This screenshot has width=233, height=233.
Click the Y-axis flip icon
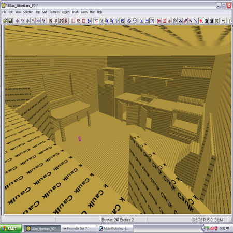pyautogui.click(x=28, y=21)
